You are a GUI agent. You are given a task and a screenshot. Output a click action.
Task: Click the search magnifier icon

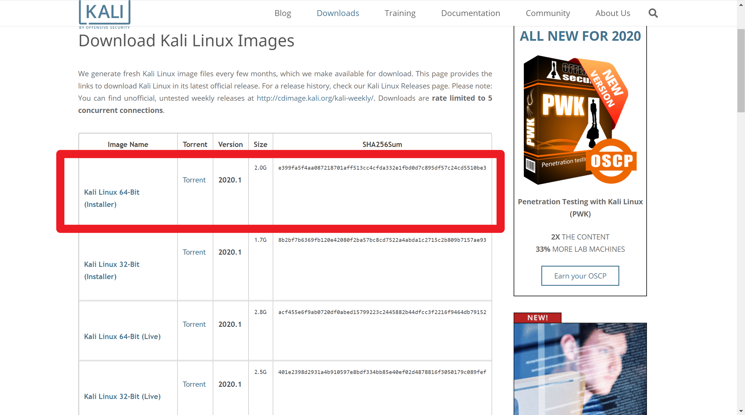coord(653,13)
